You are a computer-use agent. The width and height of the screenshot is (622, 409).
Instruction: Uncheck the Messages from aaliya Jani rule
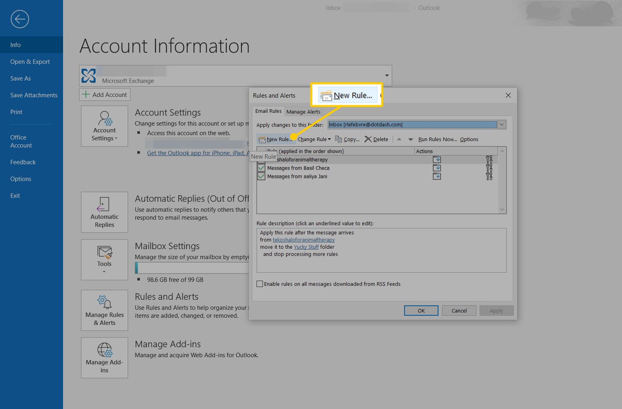click(261, 176)
